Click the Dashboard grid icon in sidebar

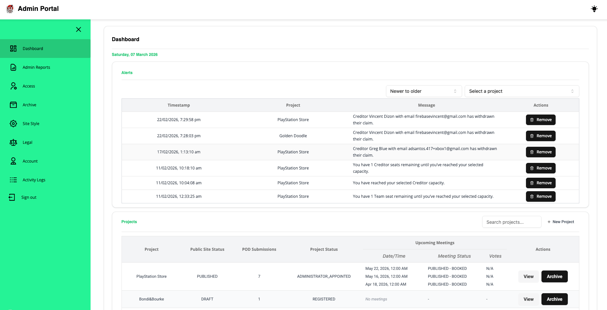point(13,49)
